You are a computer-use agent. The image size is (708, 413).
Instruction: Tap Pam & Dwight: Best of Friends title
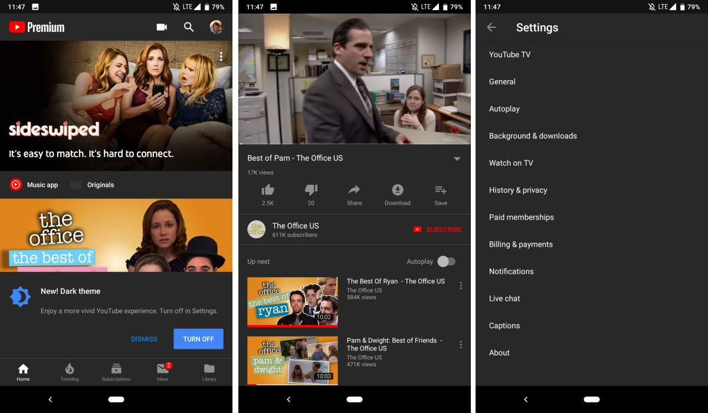(x=394, y=344)
